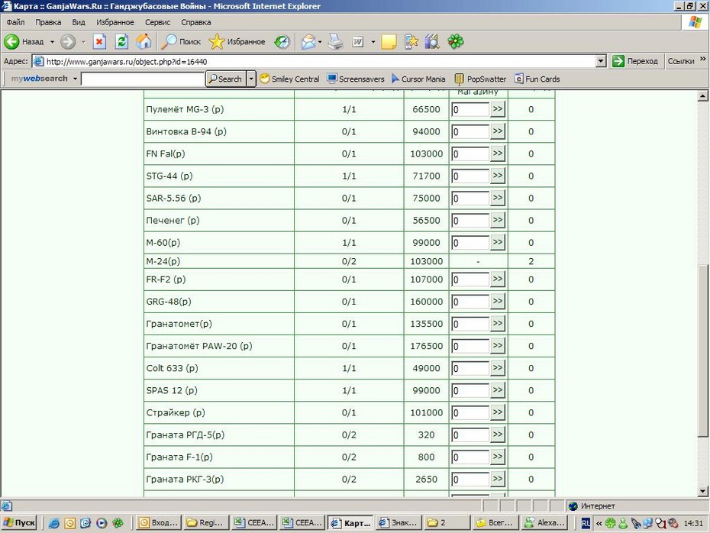Click the Print icon
The height and width of the screenshot is (533, 710).
[335, 42]
